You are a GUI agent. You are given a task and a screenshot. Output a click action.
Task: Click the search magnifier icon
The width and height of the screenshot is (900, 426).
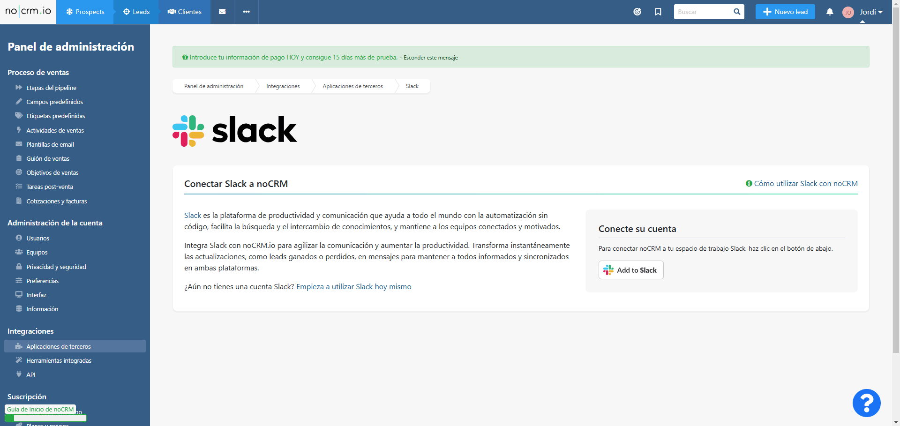(x=737, y=12)
